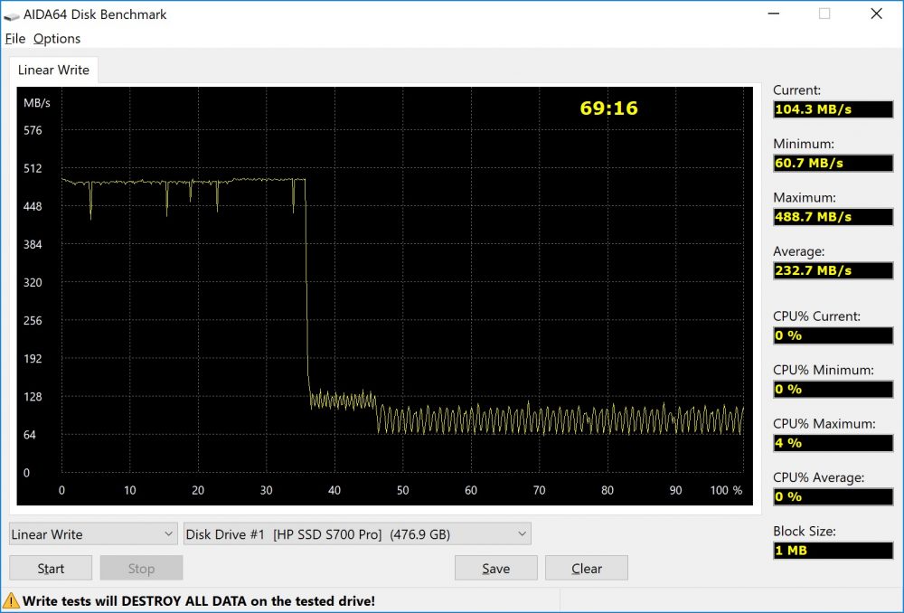Click the grayed-out Stop button

[x=141, y=568]
